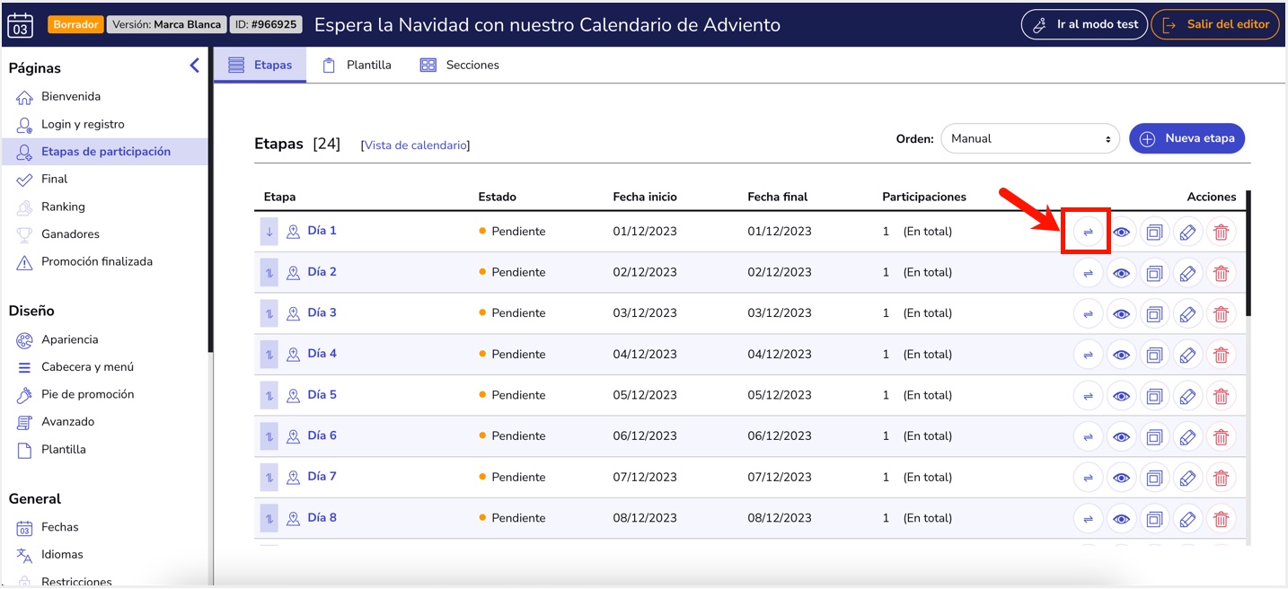Preview Día 1 with the eye icon
1288x589 pixels.
click(x=1121, y=232)
